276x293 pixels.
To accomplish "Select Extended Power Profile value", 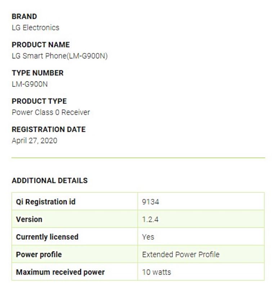I will coord(181,254).
